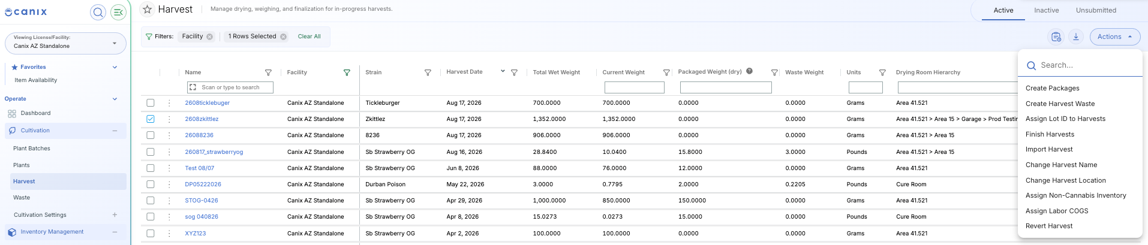Open row menu for 2608tickleburger

(169, 103)
